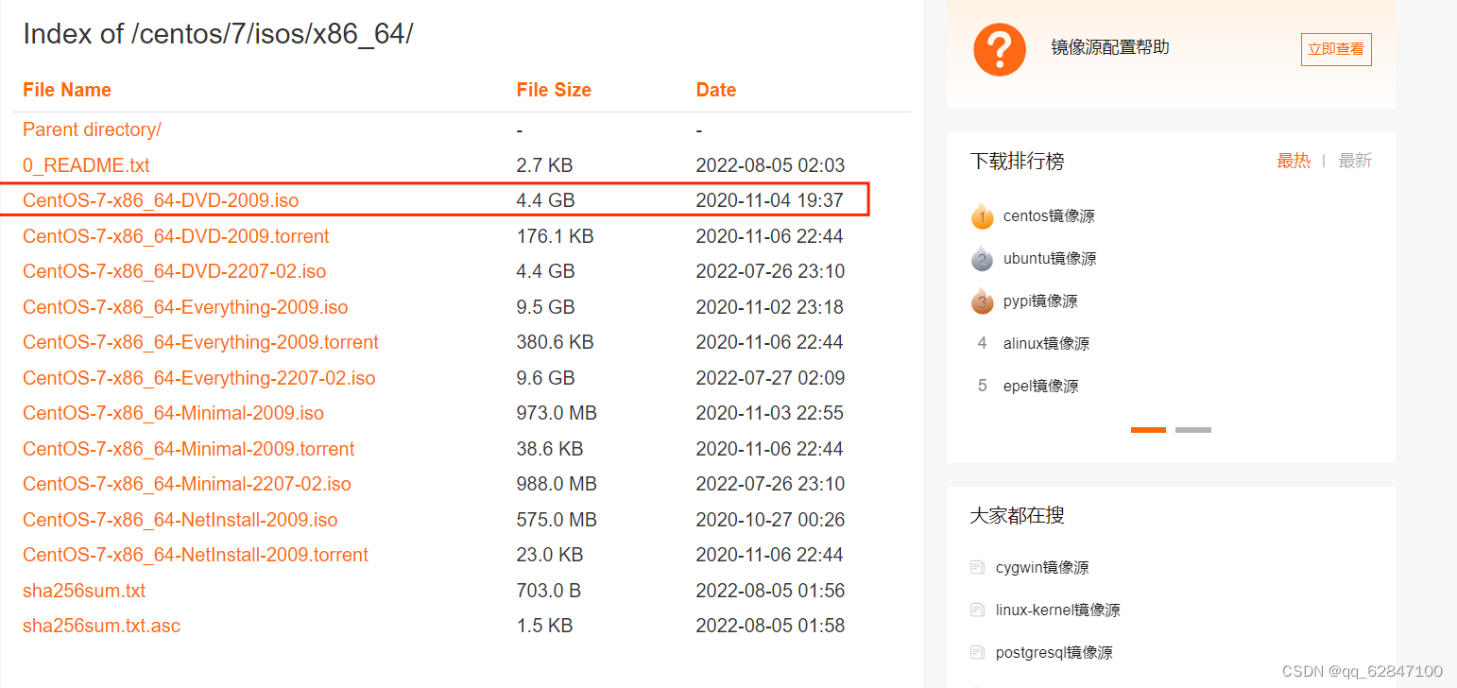The width and height of the screenshot is (1457, 688).
Task: Open the linux-kernel镜像源 search entry
Action: pyautogui.click(x=1058, y=611)
